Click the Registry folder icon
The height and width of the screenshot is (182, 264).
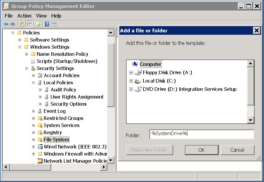coord(40,132)
